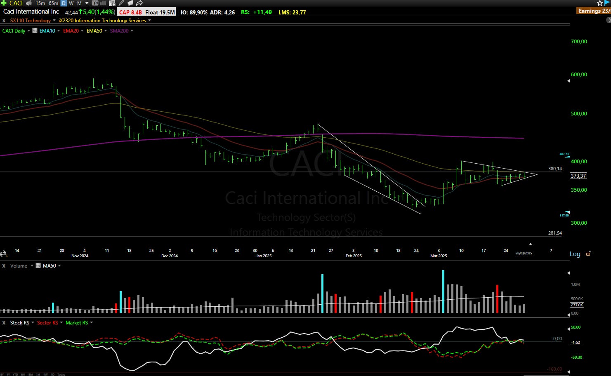611x376 pixels.
Task: Select the Daily (D) timeframe
Action: [x=64, y=3]
